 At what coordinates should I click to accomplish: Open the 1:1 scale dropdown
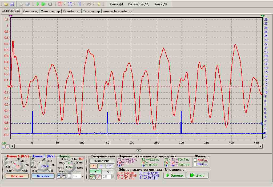click(82, 176)
